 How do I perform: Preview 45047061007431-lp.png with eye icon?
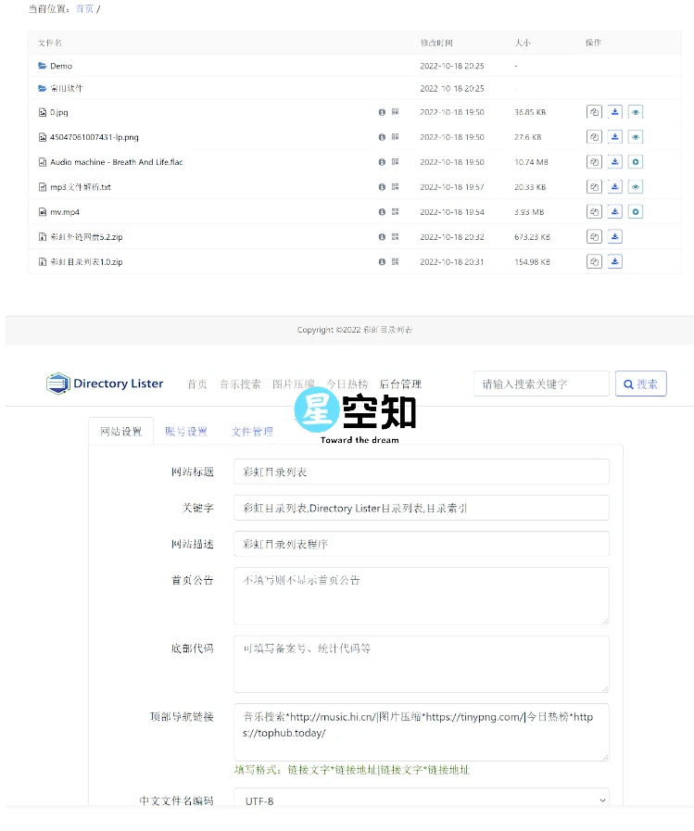(636, 137)
